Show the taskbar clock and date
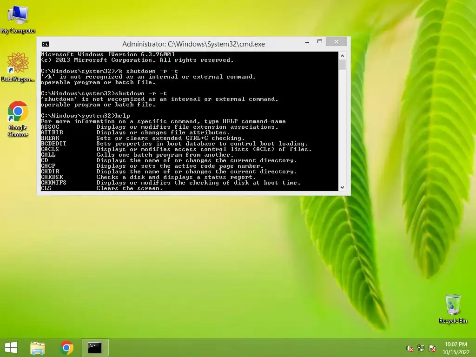Screen dimensions: 476x357 point(456,348)
